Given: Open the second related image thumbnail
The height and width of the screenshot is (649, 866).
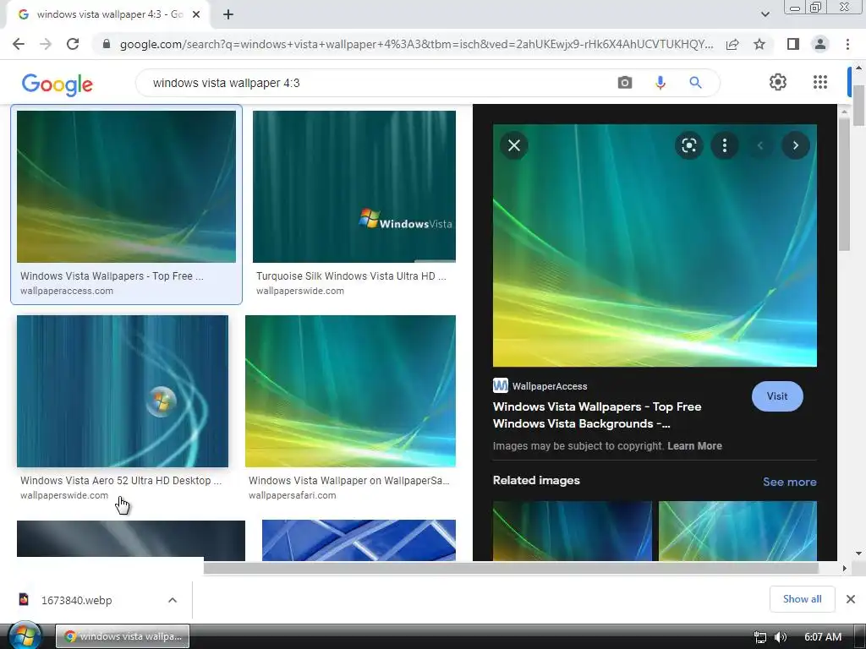Looking at the screenshot, I should point(737,531).
